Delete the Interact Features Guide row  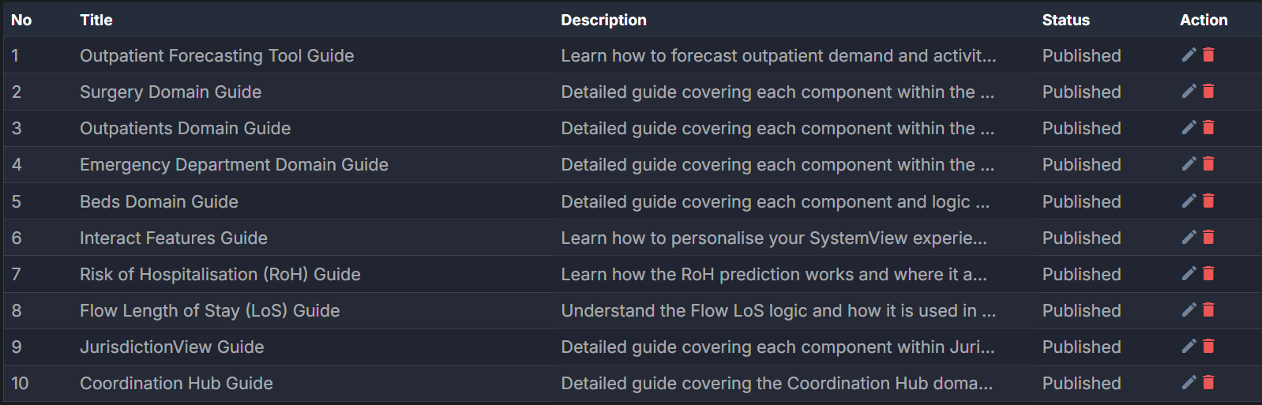click(x=1208, y=238)
